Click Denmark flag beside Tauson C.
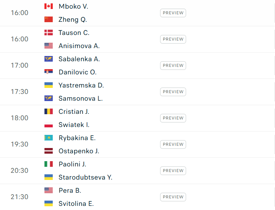This screenshot has height=210, width=275. [x=49, y=33]
